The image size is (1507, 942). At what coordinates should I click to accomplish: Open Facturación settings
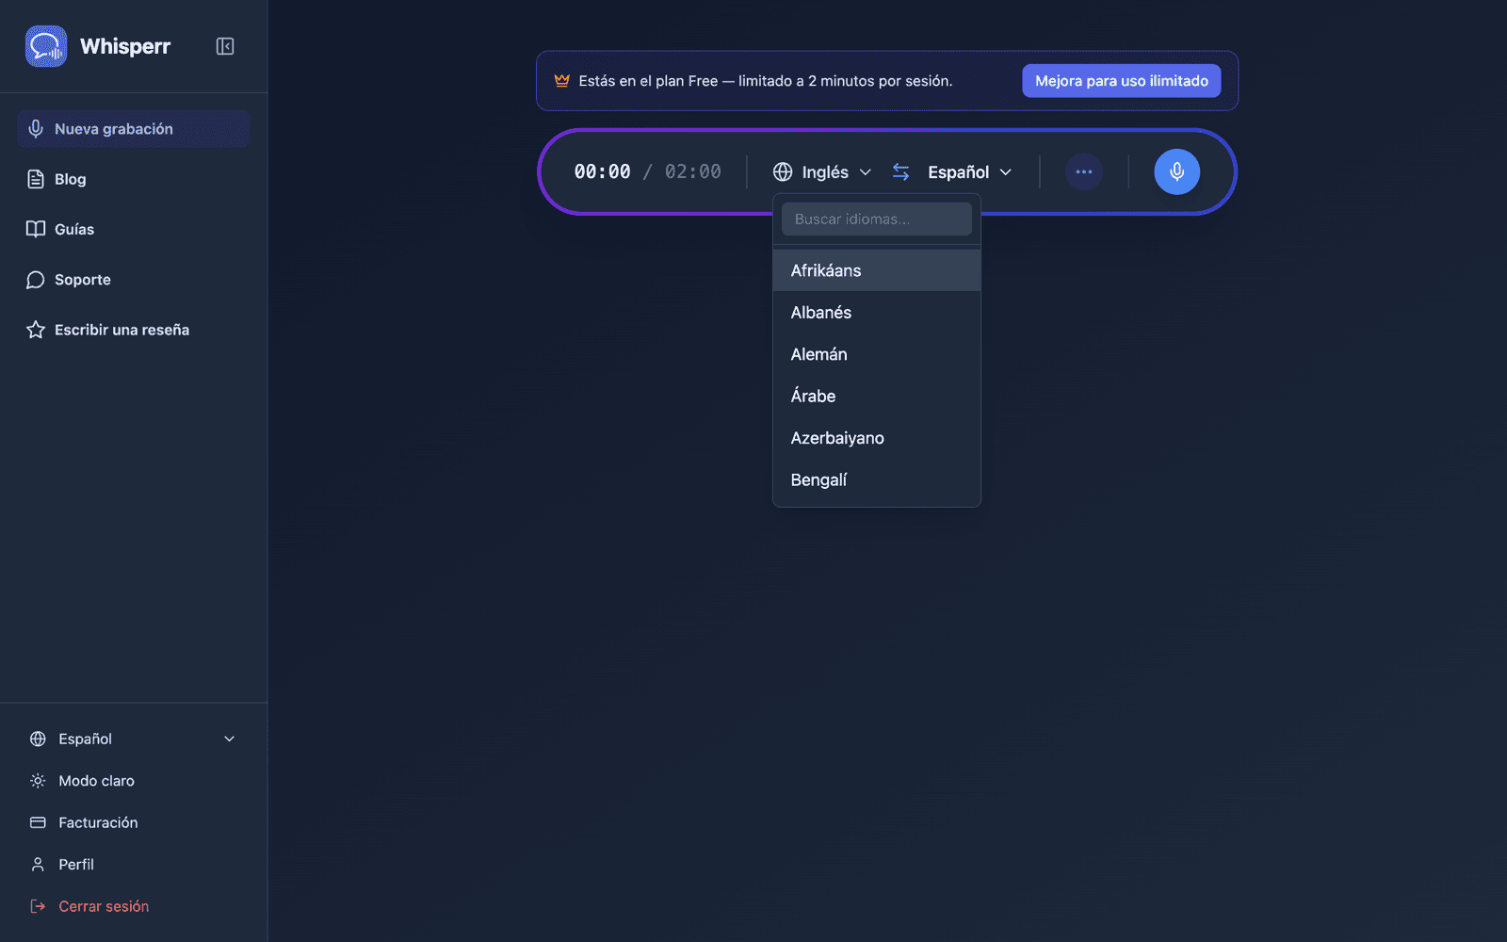[x=134, y=822]
